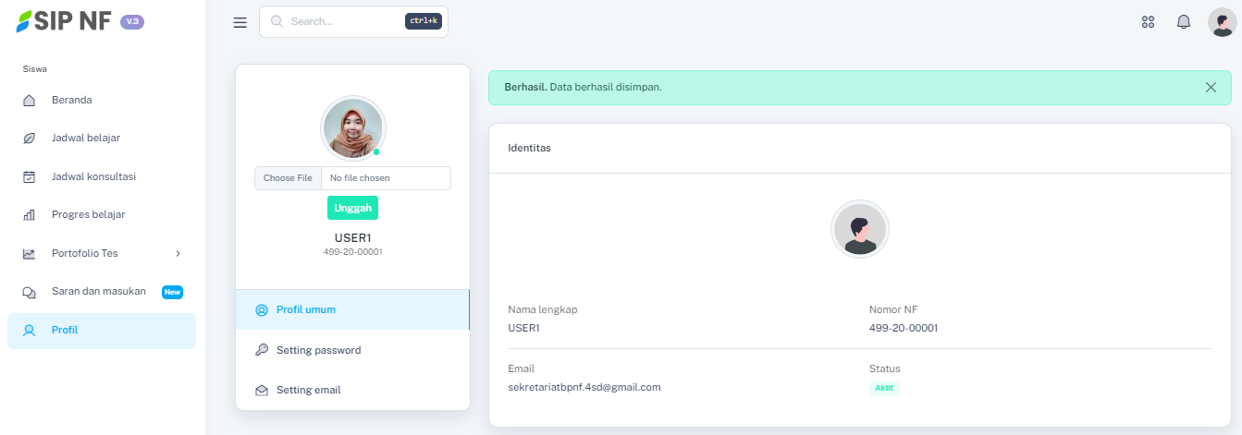1242x435 pixels.
Task: Click the Jadwal konsultasi calendar icon
Action: 29,176
